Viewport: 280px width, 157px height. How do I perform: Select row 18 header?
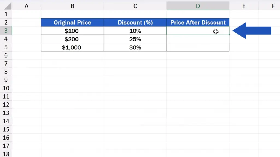click(x=6, y=154)
